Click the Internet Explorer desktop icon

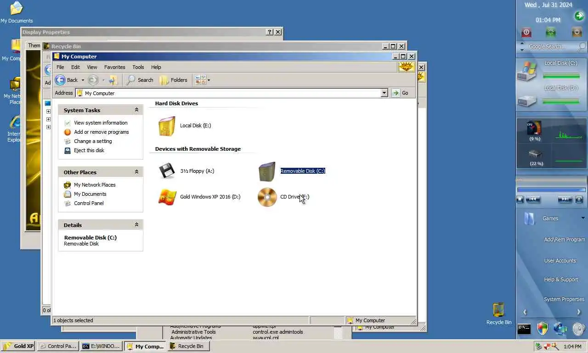click(x=15, y=129)
